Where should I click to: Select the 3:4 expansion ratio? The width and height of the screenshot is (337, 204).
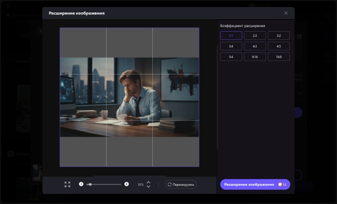[x=231, y=46]
